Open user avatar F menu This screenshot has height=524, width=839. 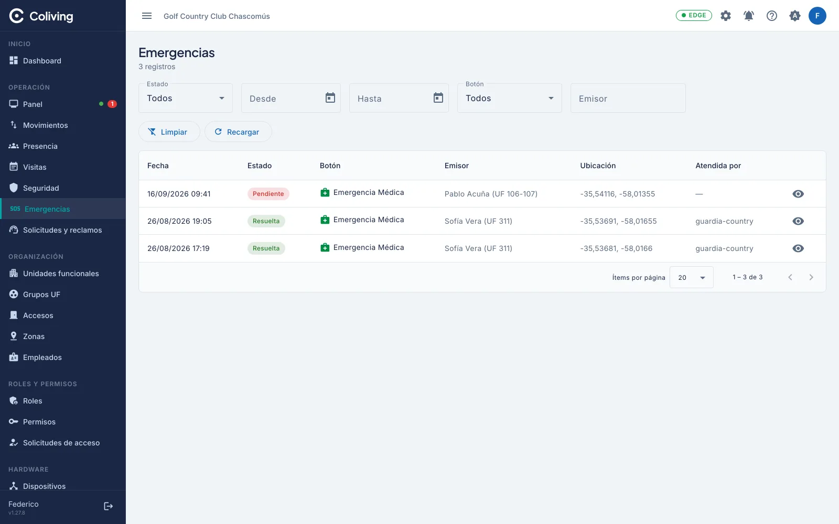(x=818, y=16)
